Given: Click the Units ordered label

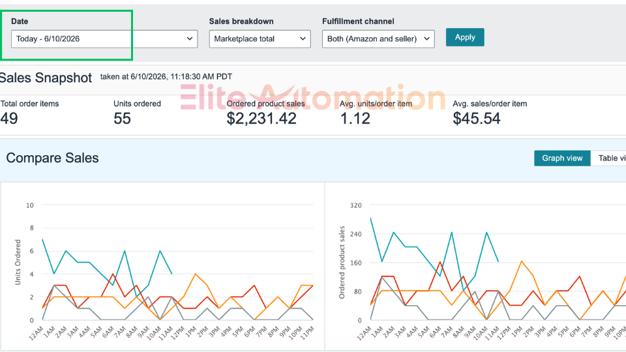Looking at the screenshot, I should tap(138, 104).
